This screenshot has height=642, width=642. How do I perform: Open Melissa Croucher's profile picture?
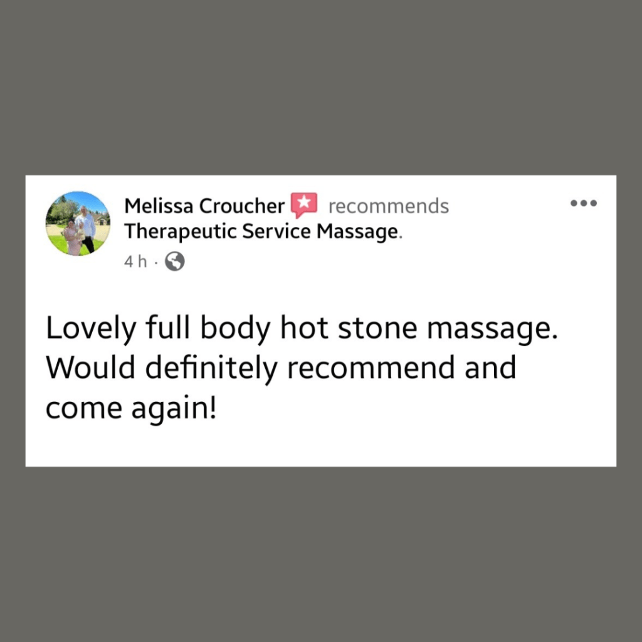tap(78, 224)
